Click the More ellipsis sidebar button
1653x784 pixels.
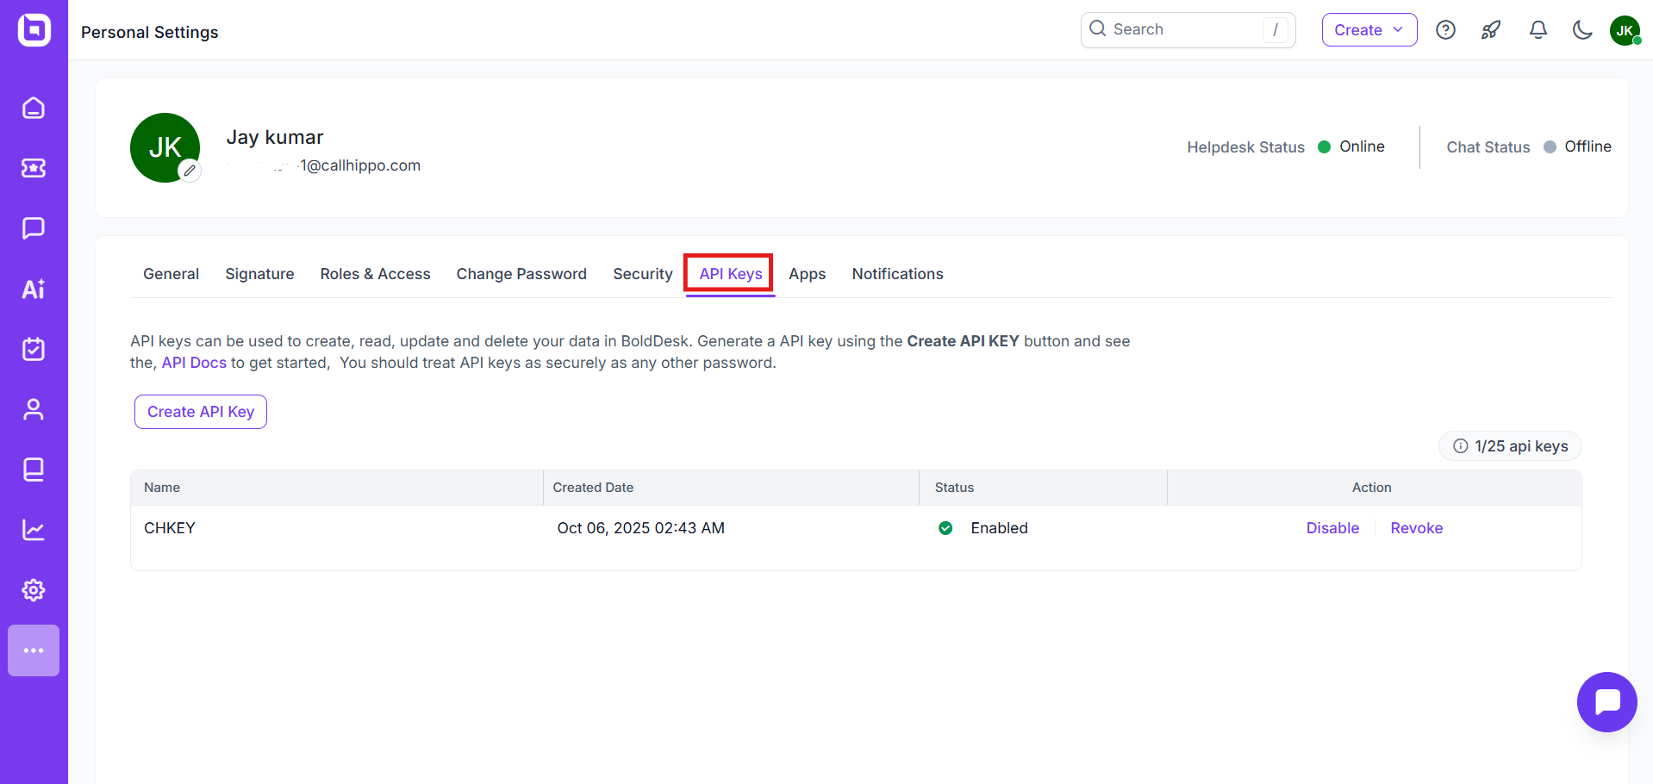click(x=34, y=650)
